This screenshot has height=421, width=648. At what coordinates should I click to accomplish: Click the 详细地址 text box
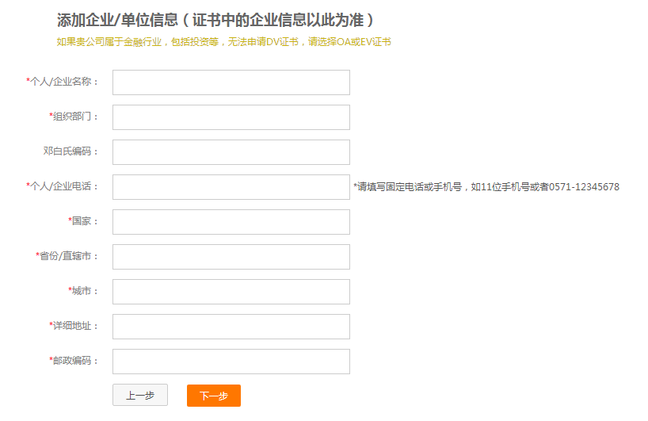[x=231, y=327]
